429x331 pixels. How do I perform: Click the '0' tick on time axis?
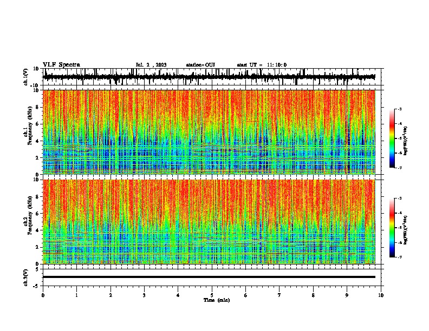tap(43, 295)
